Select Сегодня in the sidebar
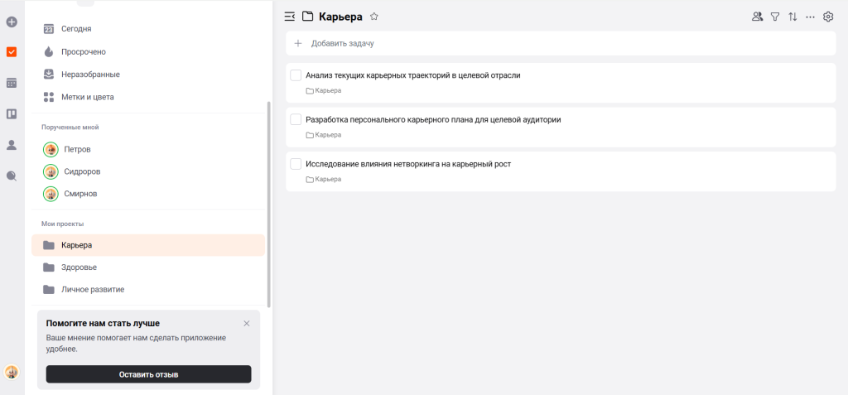Image resolution: width=848 pixels, height=395 pixels. pyautogui.click(x=76, y=29)
